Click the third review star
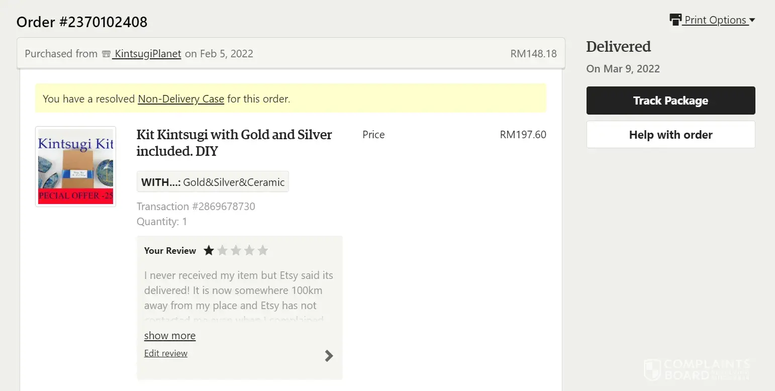 [x=236, y=250]
